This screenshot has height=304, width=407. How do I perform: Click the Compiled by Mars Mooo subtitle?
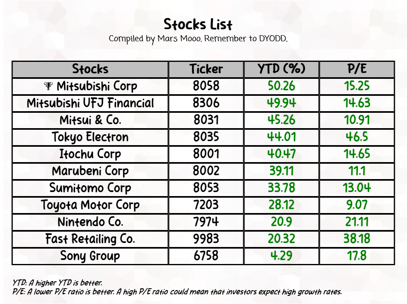[198, 39]
